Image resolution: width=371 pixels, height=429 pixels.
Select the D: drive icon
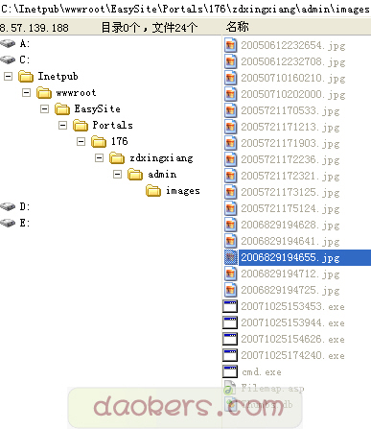click(x=8, y=206)
